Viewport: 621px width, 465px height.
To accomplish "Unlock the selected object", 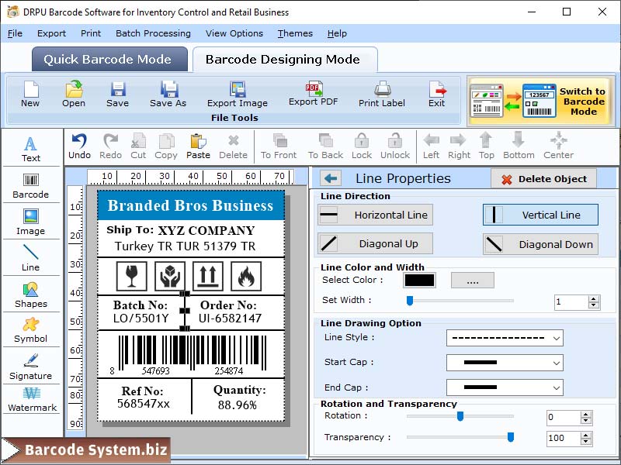I will pos(395,146).
